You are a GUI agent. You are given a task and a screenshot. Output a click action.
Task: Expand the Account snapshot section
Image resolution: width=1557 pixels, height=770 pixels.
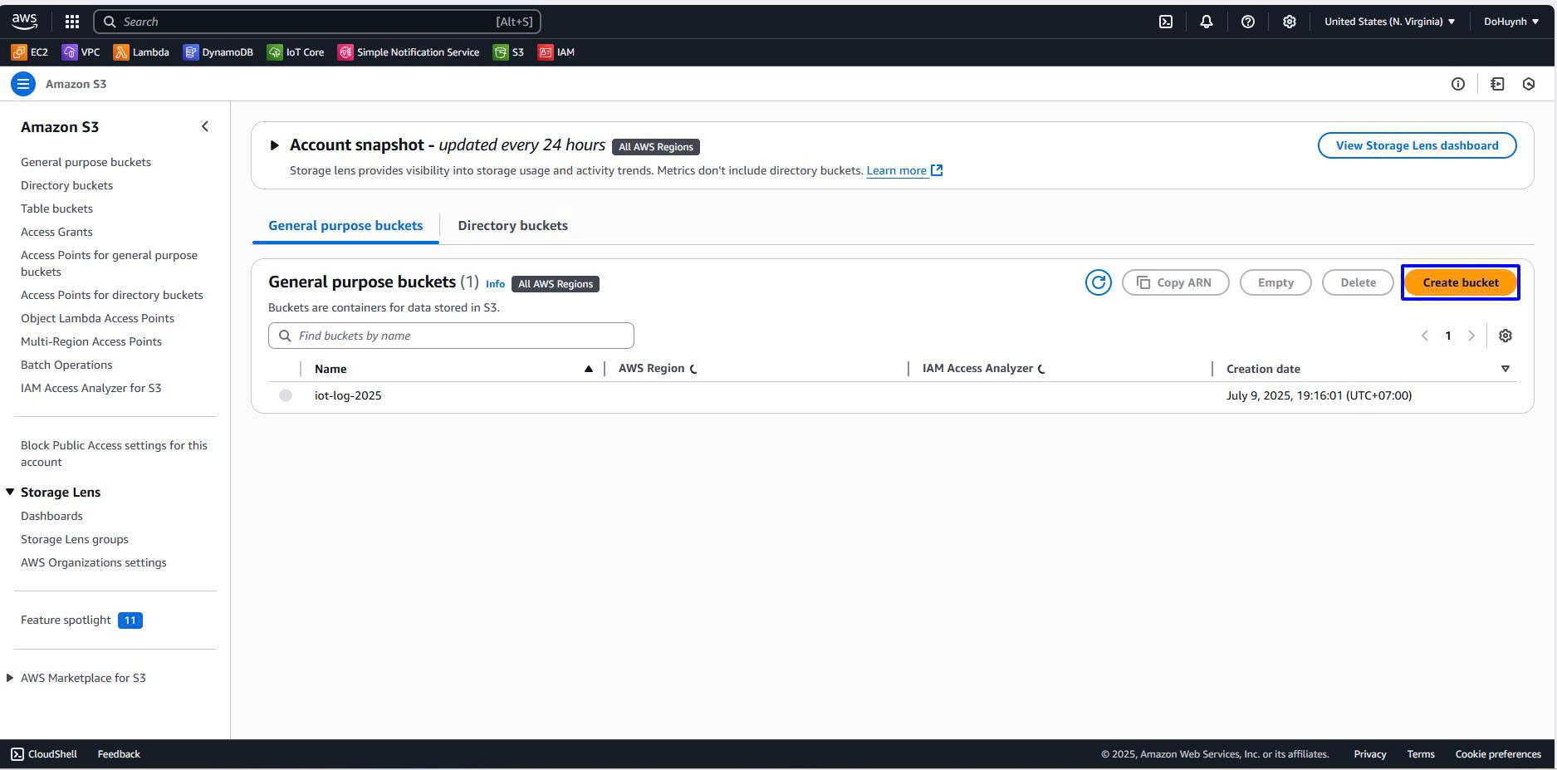[274, 145]
